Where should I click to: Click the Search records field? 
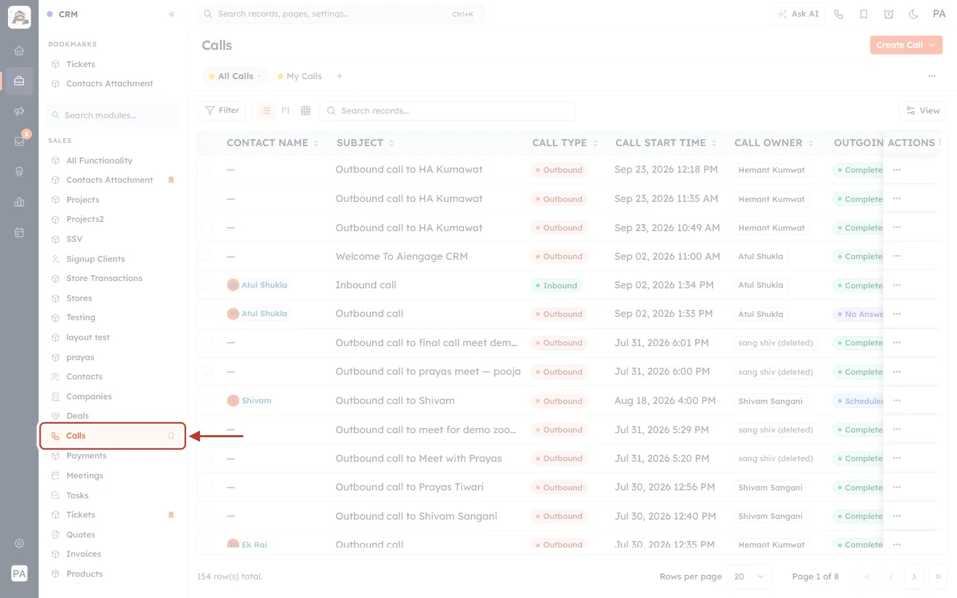(447, 110)
